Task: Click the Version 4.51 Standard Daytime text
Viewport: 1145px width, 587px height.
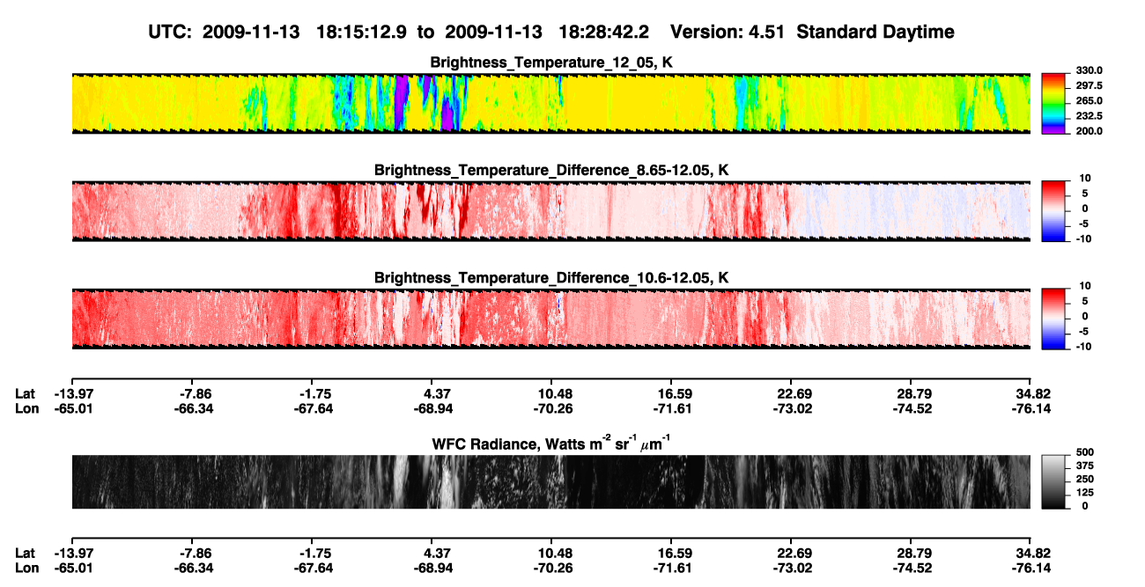Action: [812, 33]
